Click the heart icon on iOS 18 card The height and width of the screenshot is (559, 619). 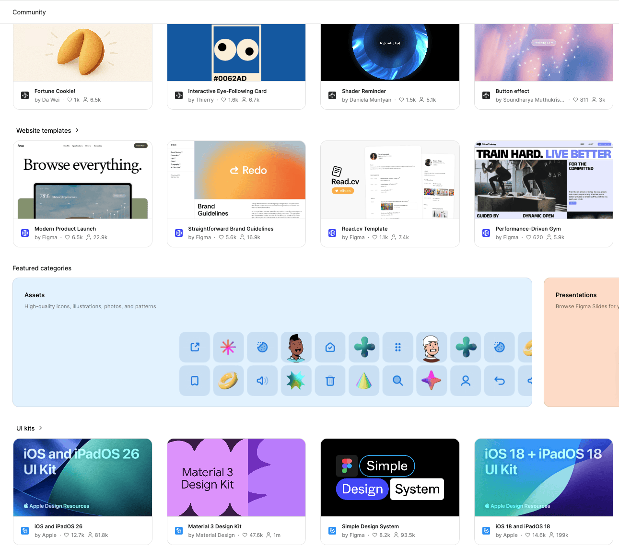[528, 535]
